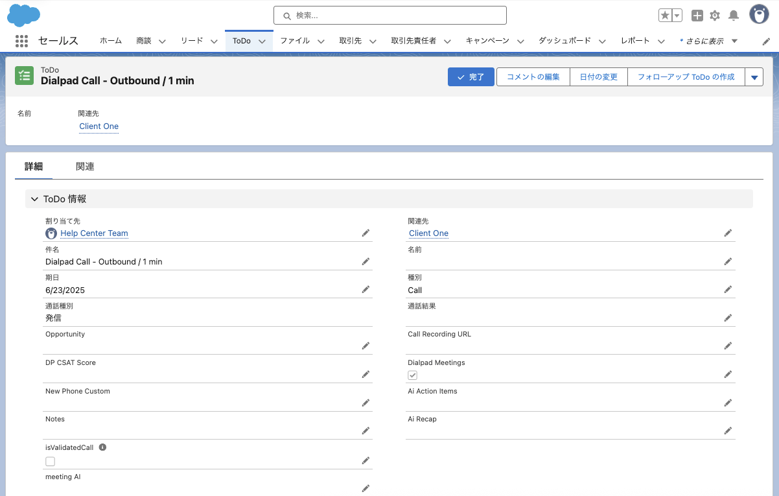The height and width of the screenshot is (496, 779).
Task: Toggle the Dialpad Meetings checkbox
Action: [412, 375]
